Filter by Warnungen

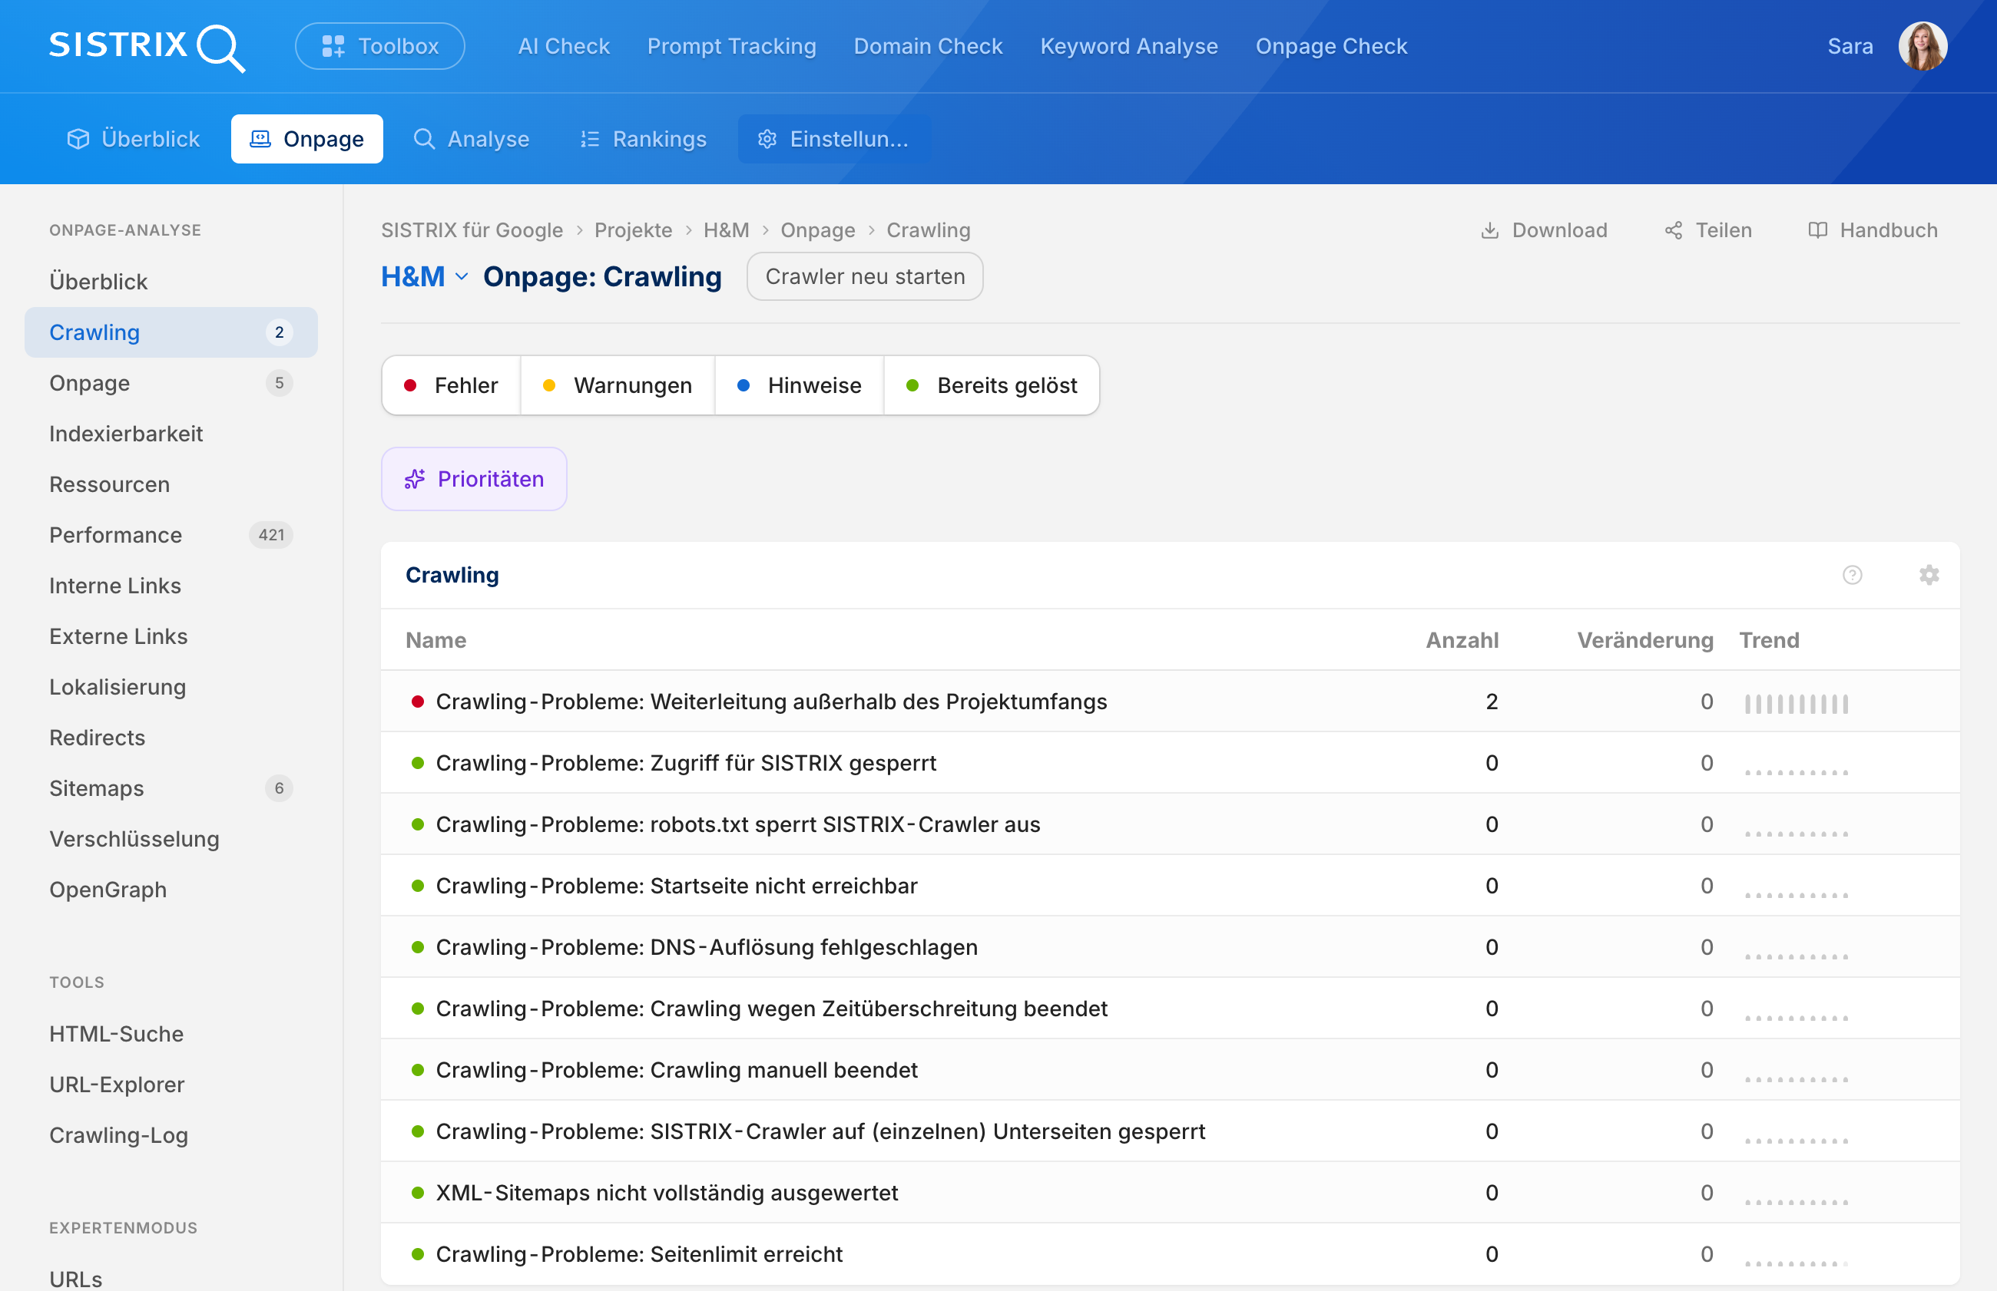pyautogui.click(x=618, y=385)
